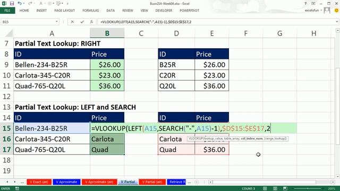Switch to the INSERT ribbon tab

(41, 11)
